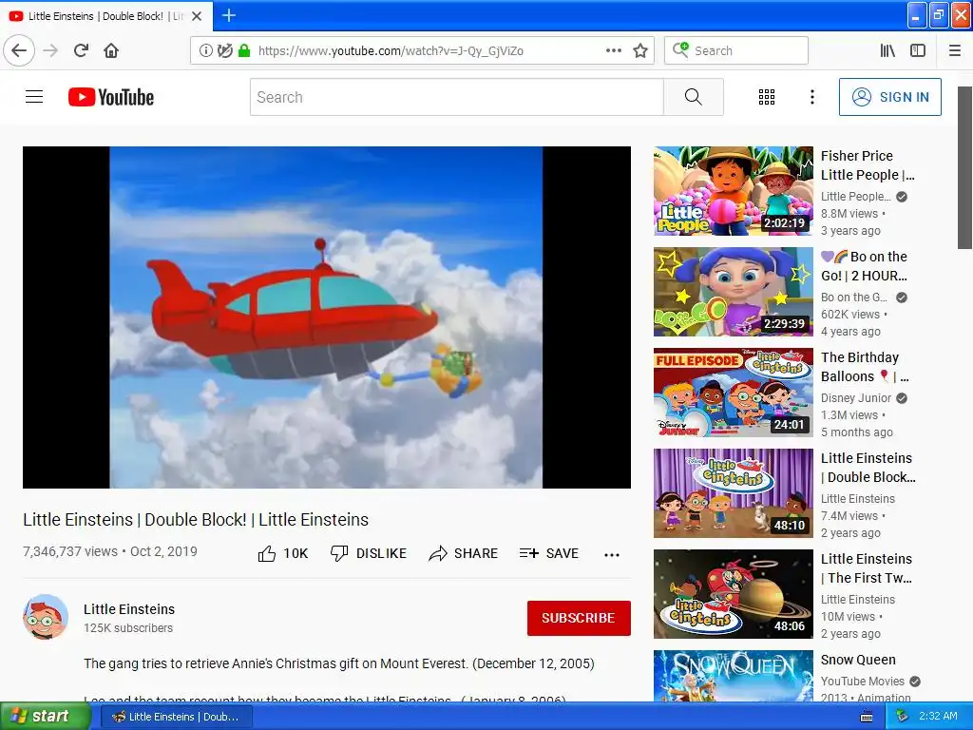Bookmark this page with the star icon
The width and height of the screenshot is (973, 730).
tap(640, 50)
